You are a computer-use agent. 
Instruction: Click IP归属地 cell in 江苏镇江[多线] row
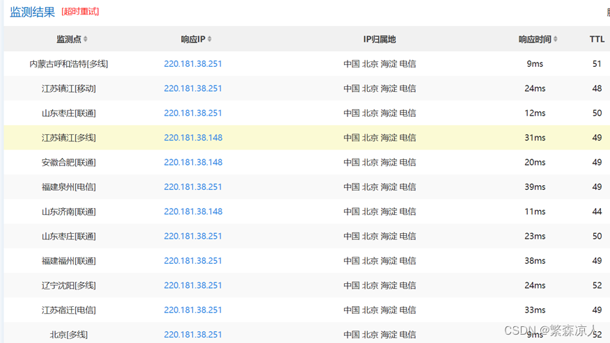380,138
